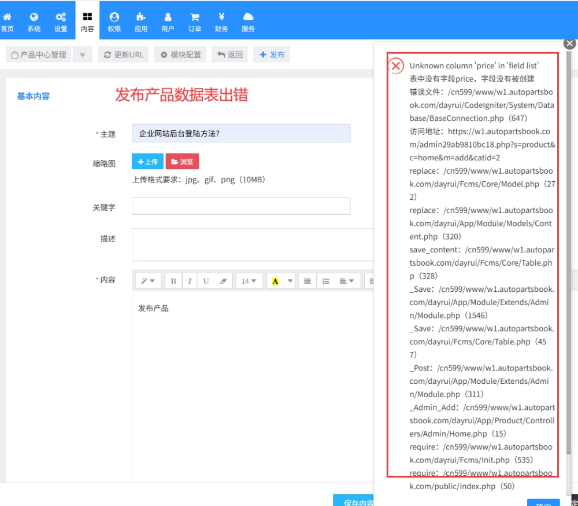Click into the 描述 description textarea
Image resolution: width=578 pixels, height=506 pixels.
[253, 244]
